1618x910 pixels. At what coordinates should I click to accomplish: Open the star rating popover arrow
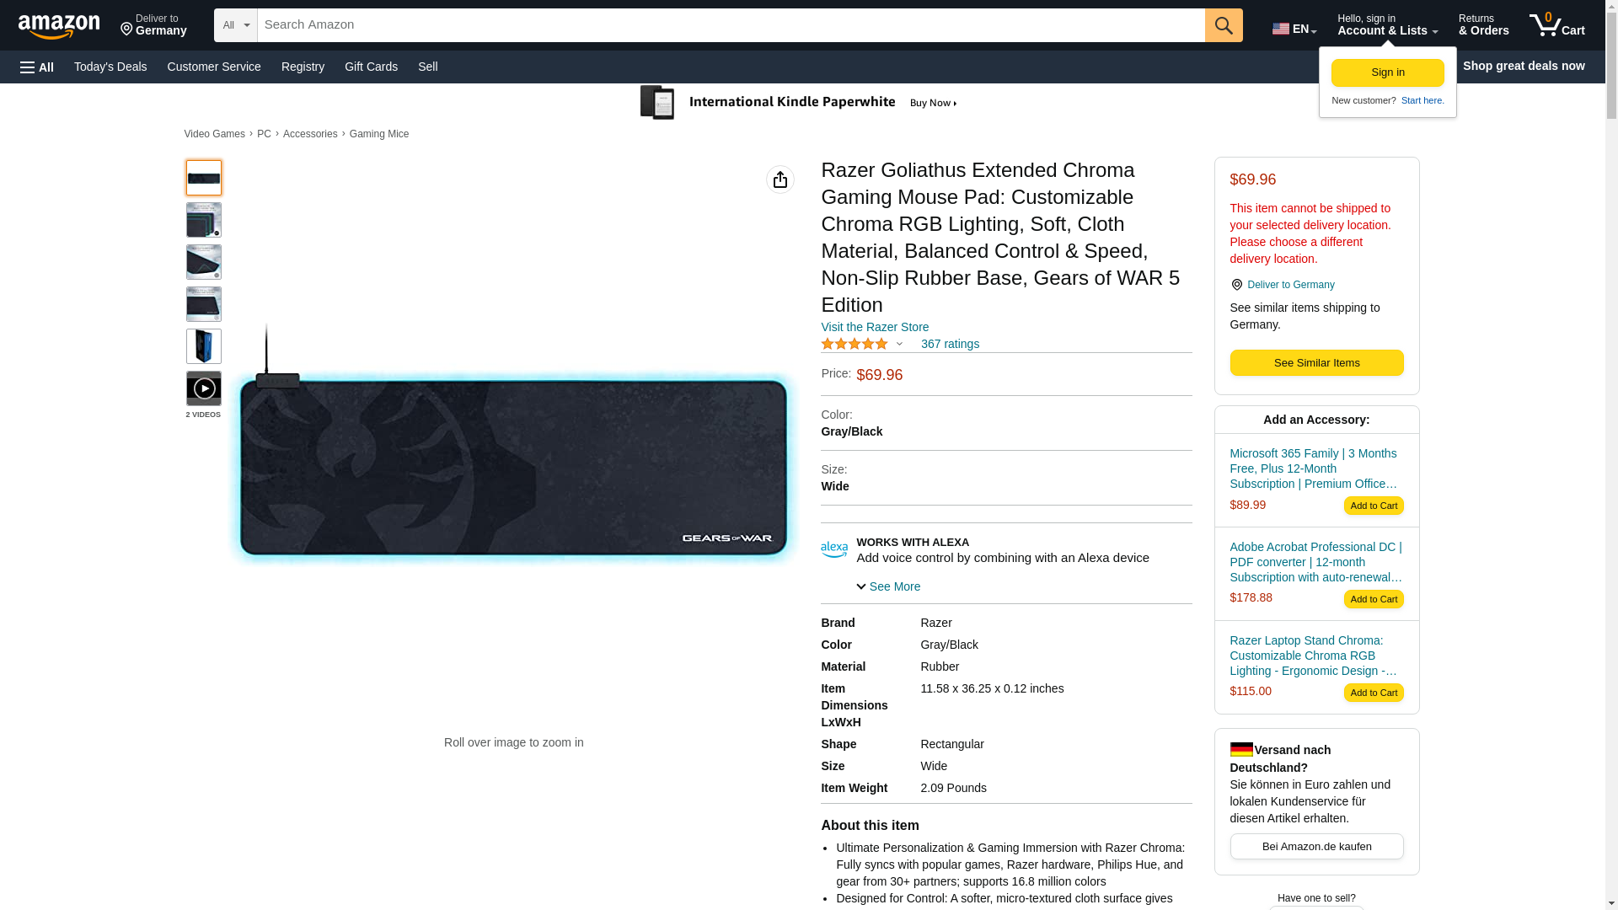899,344
